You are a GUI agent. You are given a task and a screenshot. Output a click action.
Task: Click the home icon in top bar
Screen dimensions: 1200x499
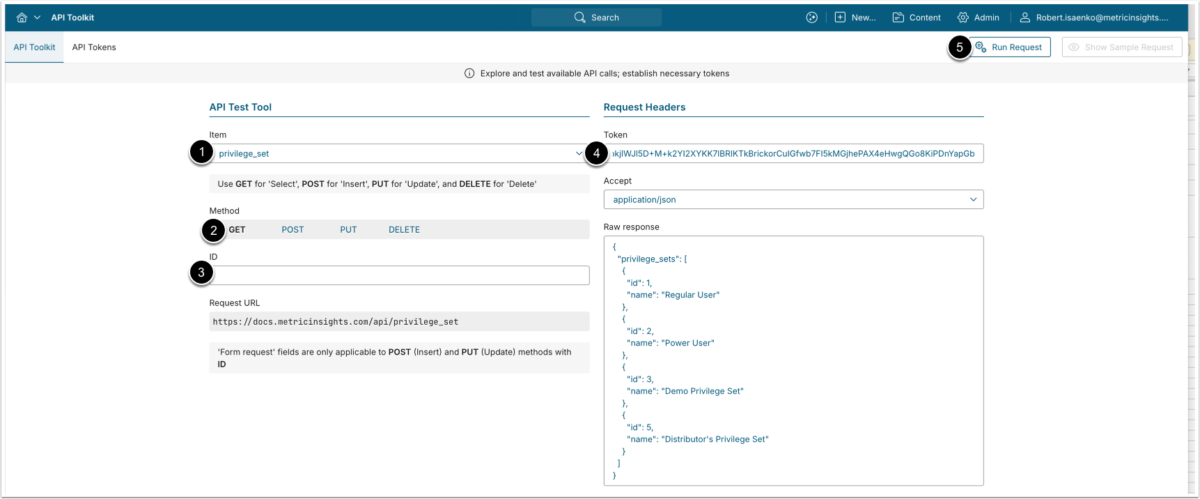pyautogui.click(x=22, y=17)
